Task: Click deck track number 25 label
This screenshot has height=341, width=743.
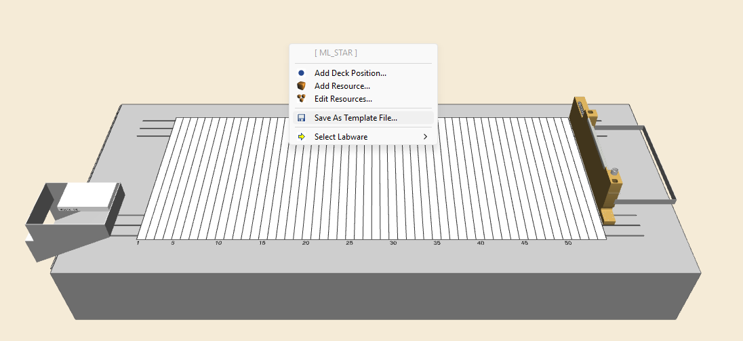Action: [349, 243]
